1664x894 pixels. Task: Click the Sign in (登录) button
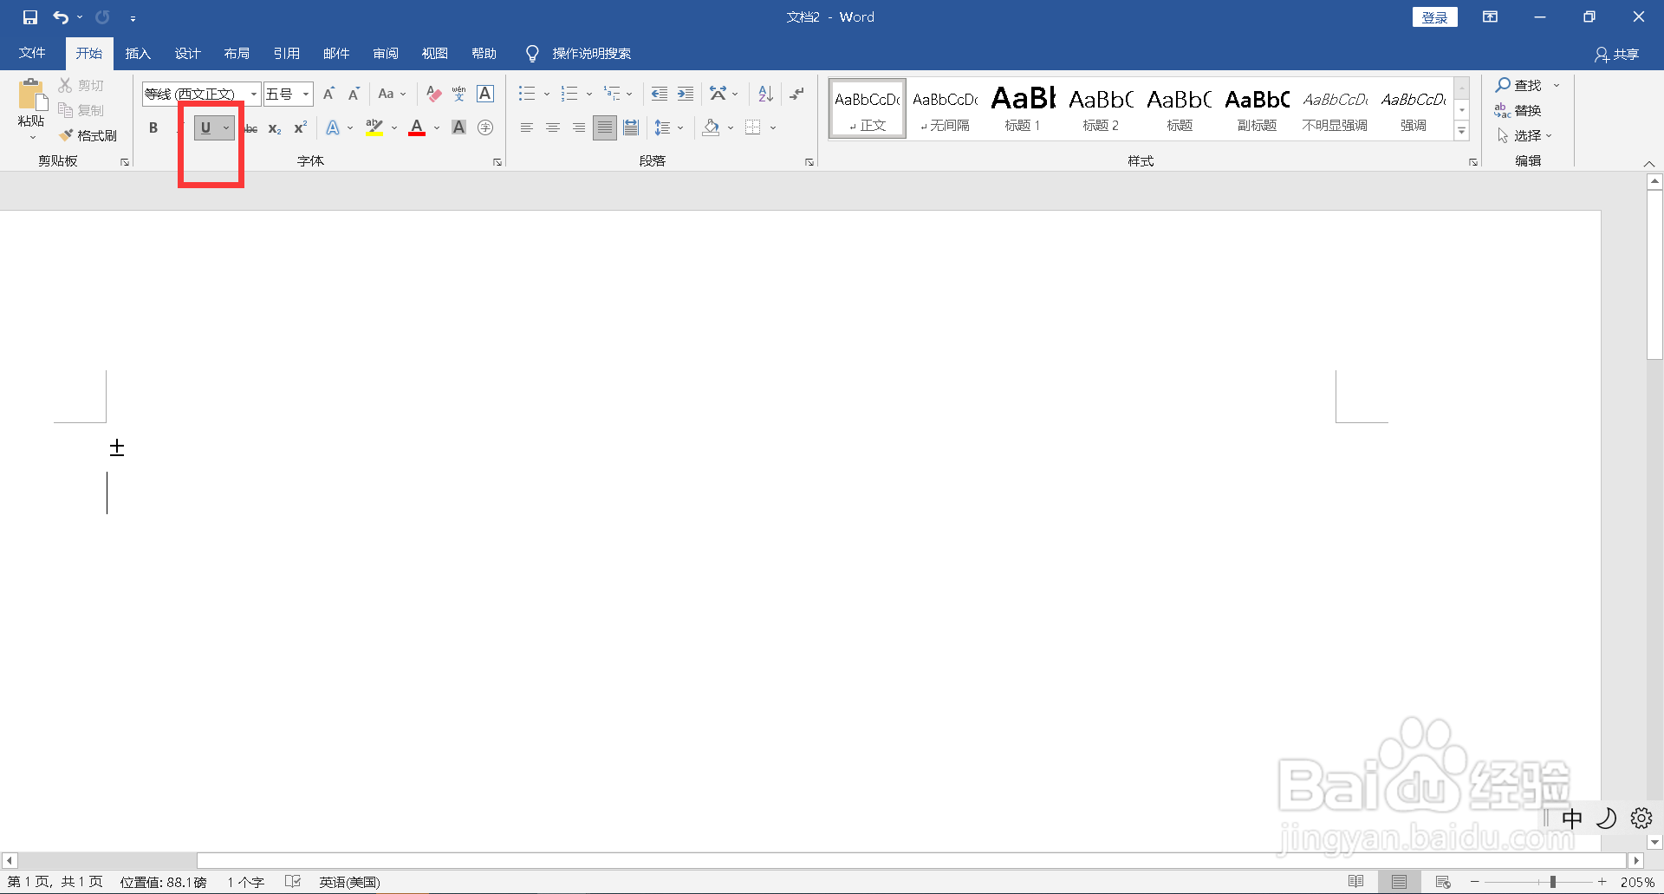coord(1434,17)
